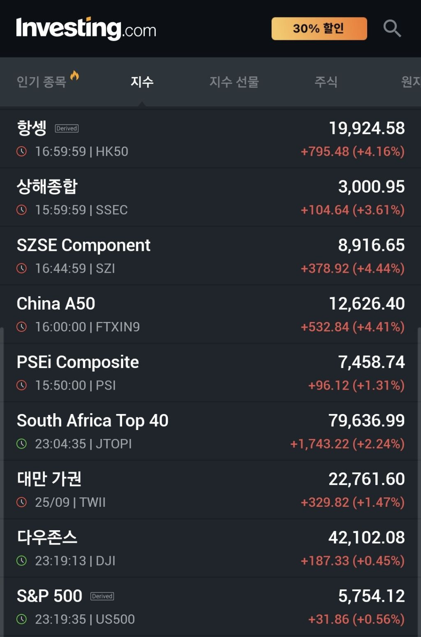Viewport: 421px width, 637px height.
Task: Click the clock icon beside 15:59:59 SSEC
Action: 21,210
